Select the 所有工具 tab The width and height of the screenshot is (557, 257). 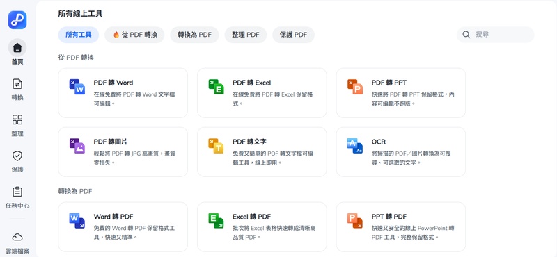pyautogui.click(x=79, y=35)
